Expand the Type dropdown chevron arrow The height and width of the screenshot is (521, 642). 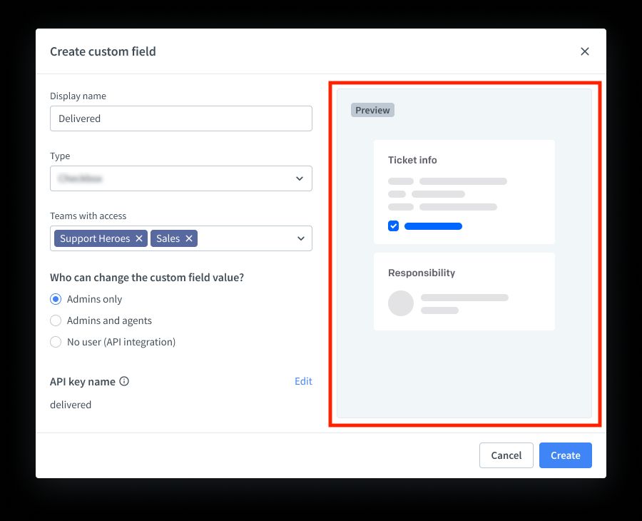pyautogui.click(x=300, y=178)
